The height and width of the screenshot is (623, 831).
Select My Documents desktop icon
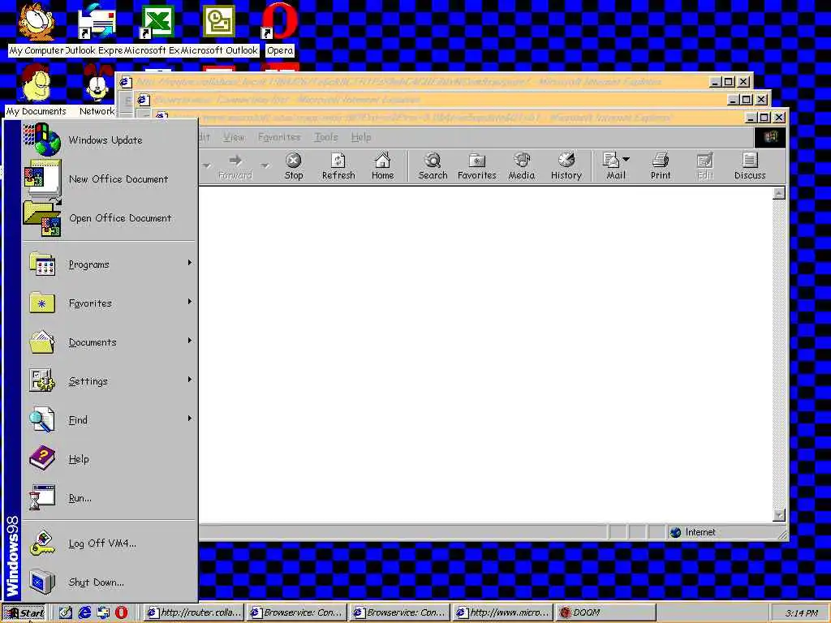36,90
